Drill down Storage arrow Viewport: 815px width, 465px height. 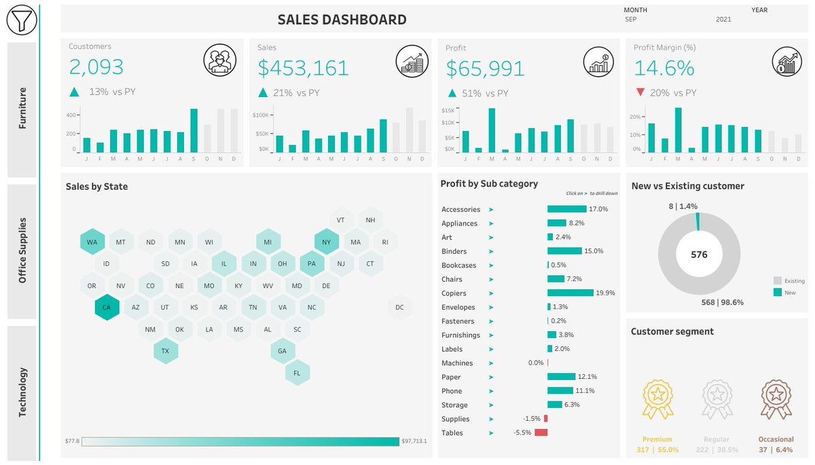[x=491, y=405]
